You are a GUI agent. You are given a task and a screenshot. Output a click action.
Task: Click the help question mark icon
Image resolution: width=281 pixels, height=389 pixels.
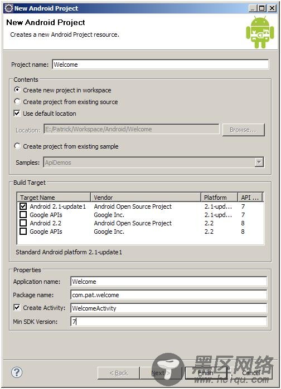(x=17, y=372)
